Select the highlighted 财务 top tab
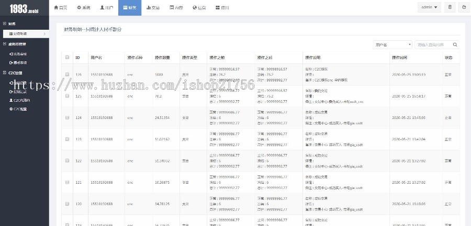The height and width of the screenshot is (226, 471). tap(130, 8)
